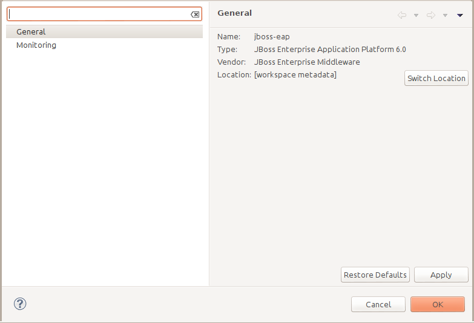Focus the filter text input field
Screen dimensions: 474x323
coord(100,14)
